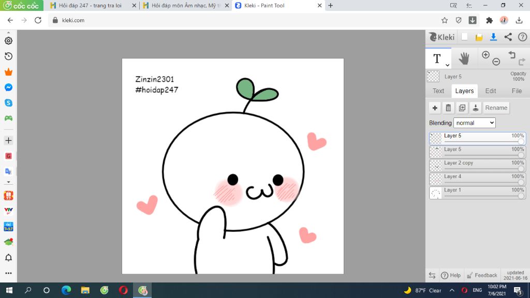Open sidebar more options ellipsis

click(8, 273)
